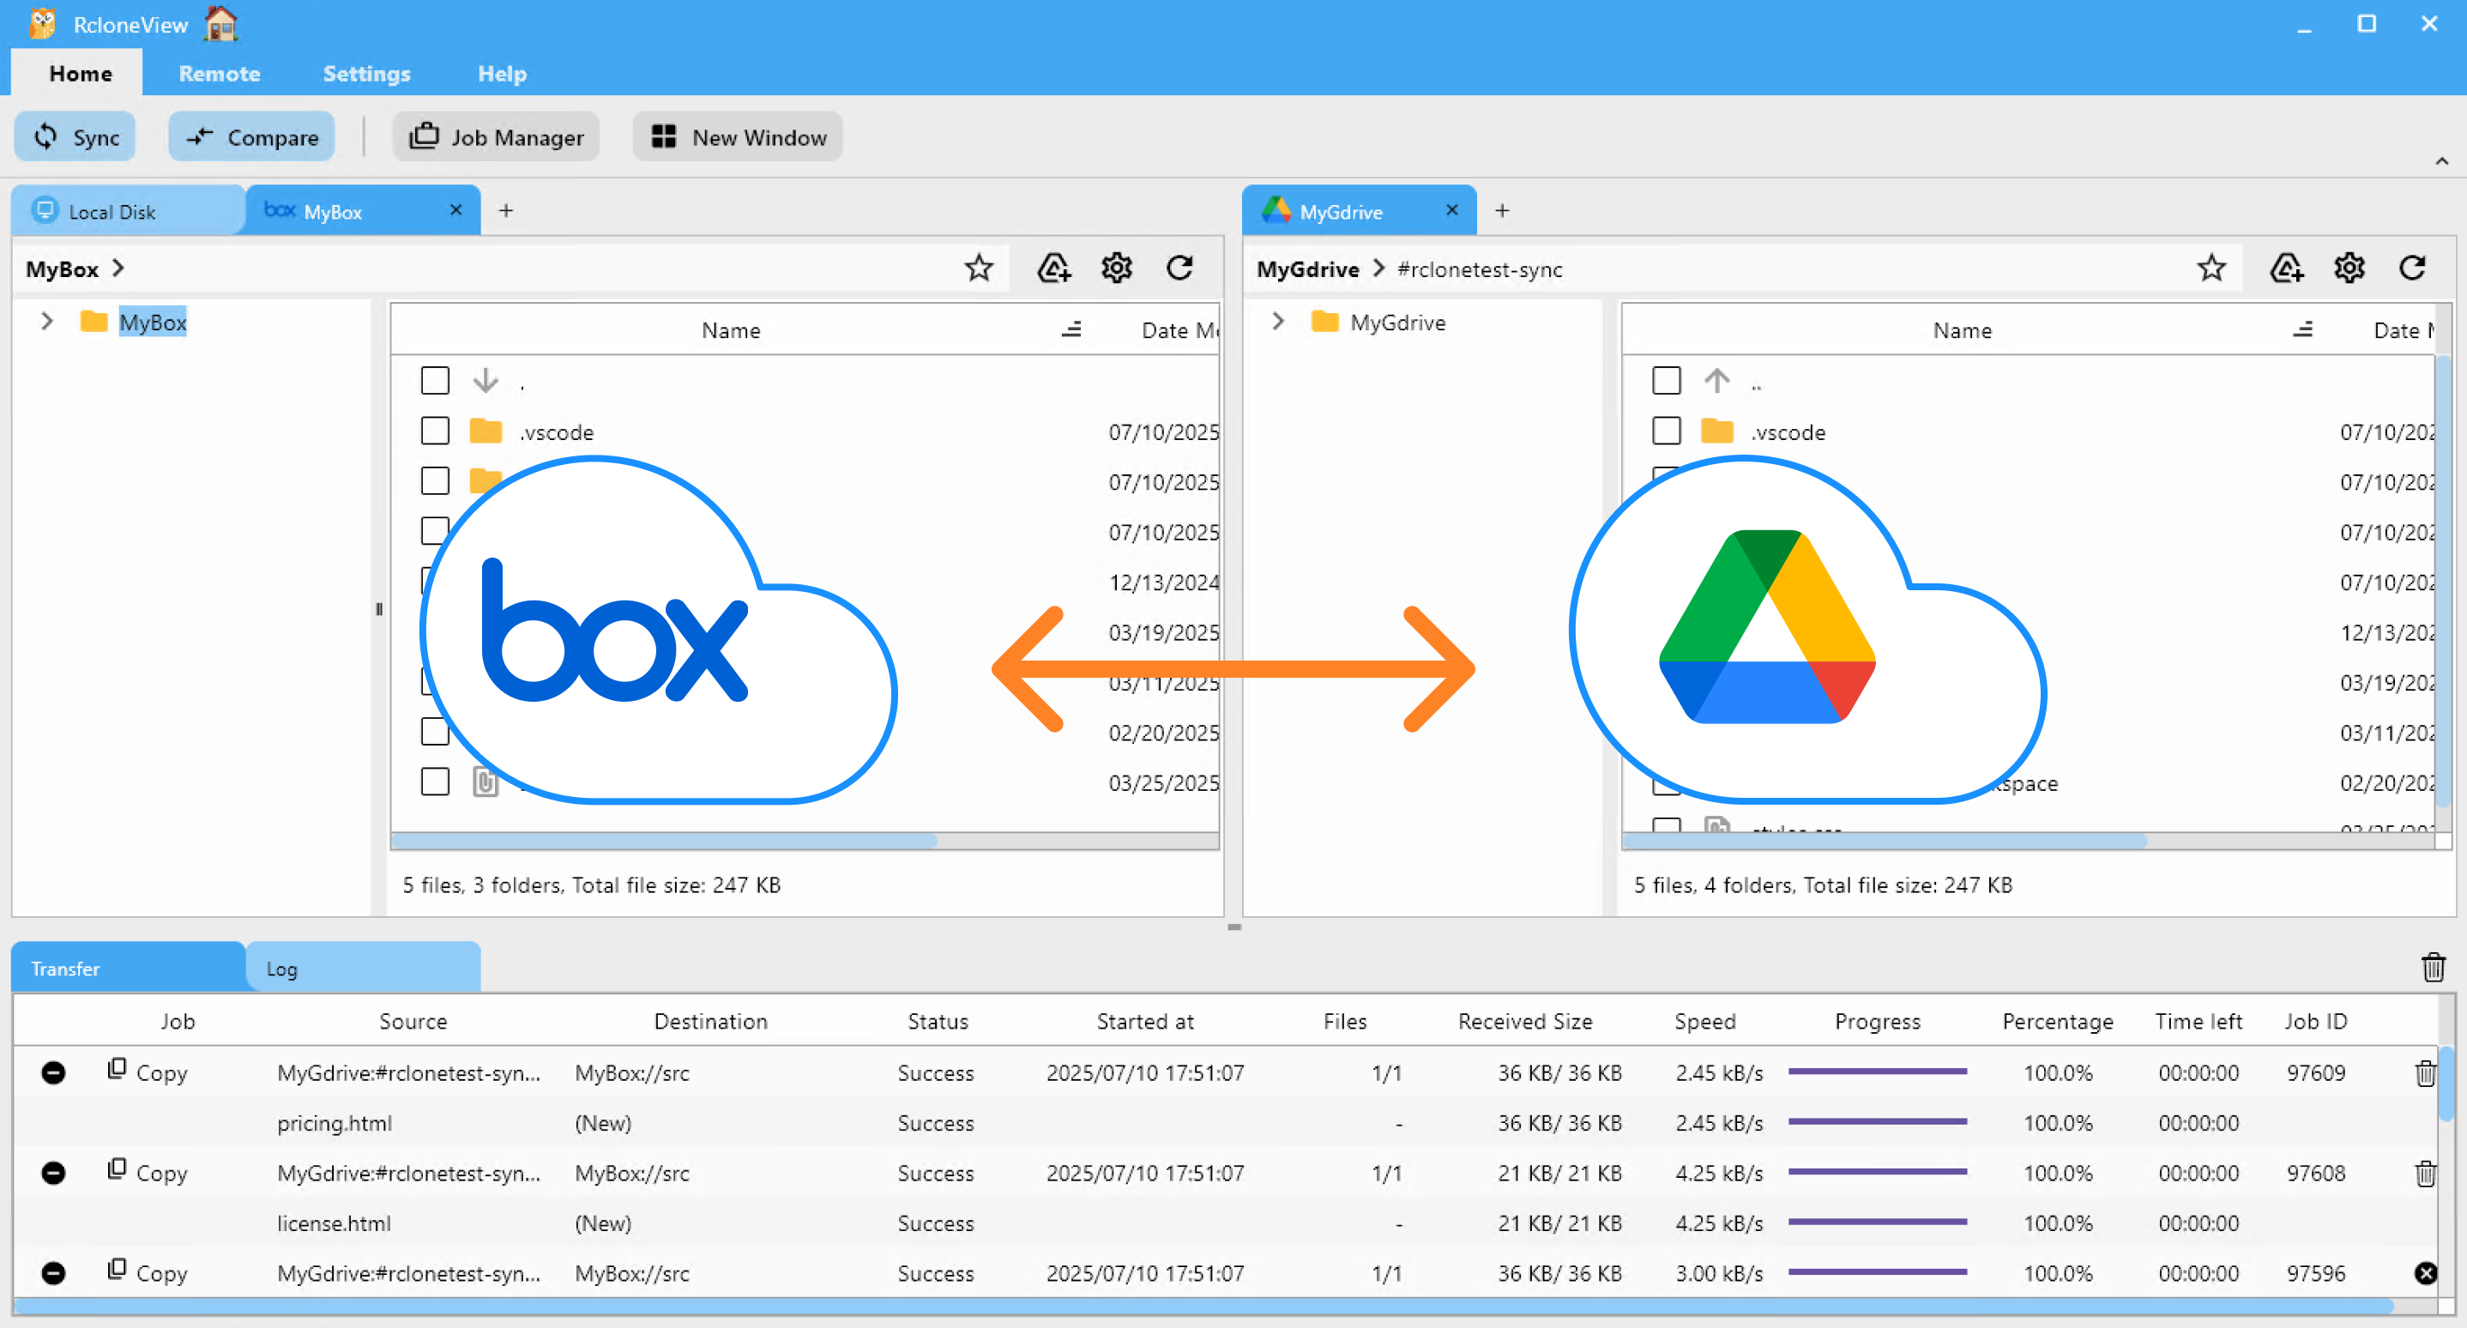Click the Compare button
Viewport: 2467px width, 1328px height.
(x=251, y=136)
